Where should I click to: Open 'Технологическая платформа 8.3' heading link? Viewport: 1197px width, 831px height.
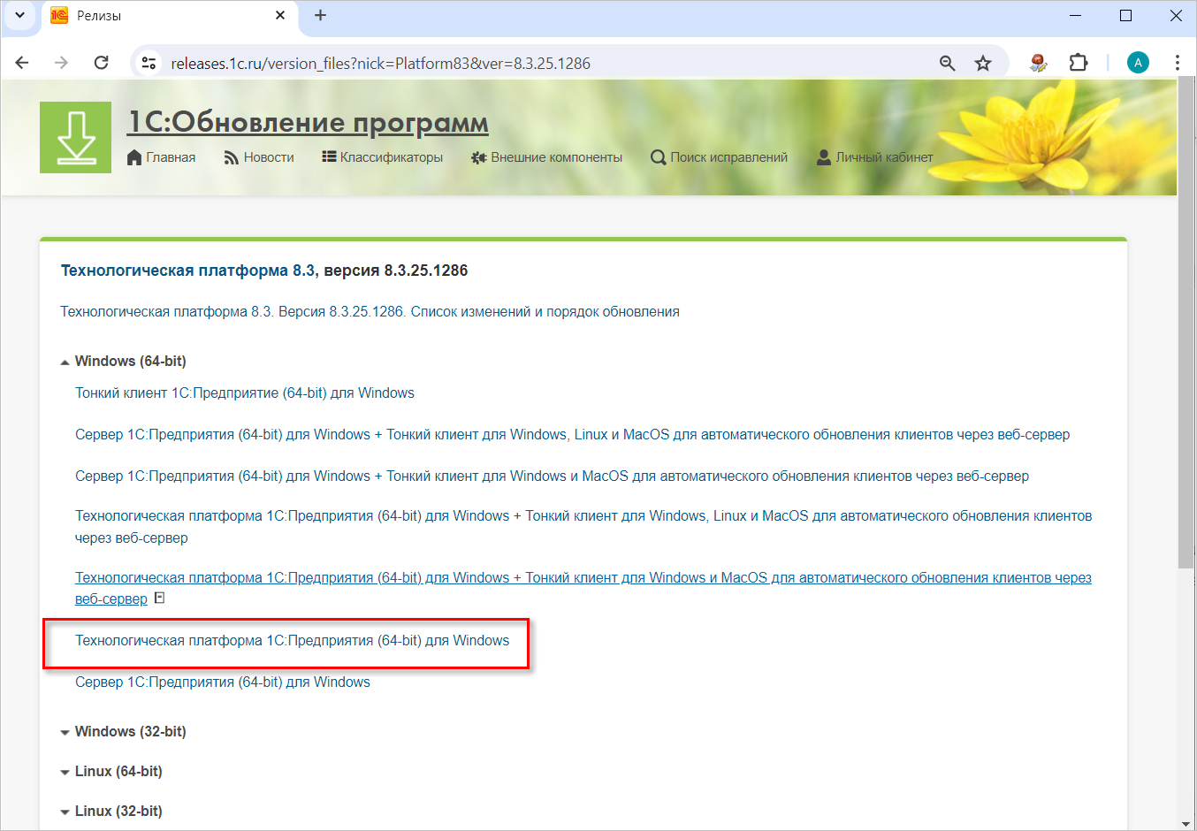point(187,271)
